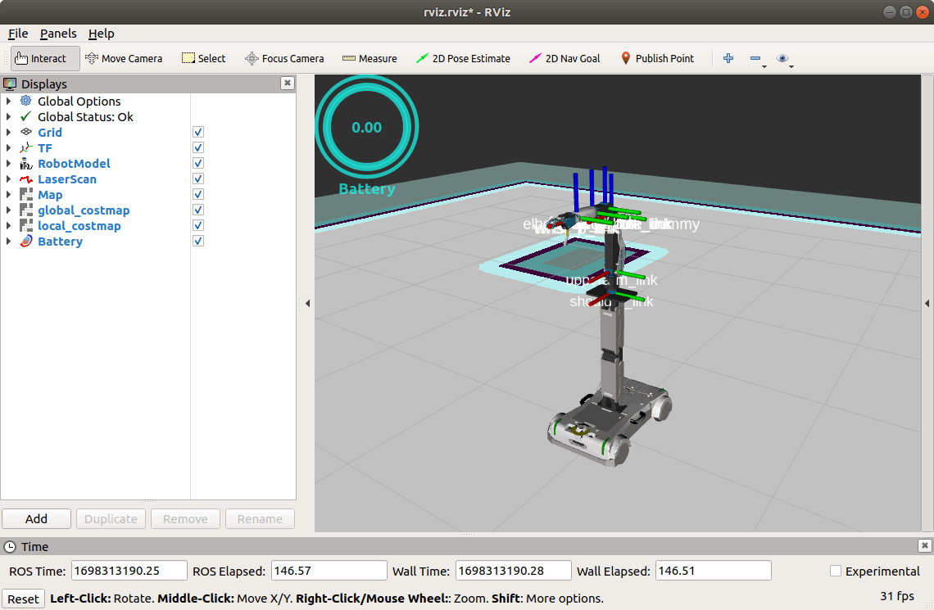Activate the Move Camera tool

(x=124, y=58)
